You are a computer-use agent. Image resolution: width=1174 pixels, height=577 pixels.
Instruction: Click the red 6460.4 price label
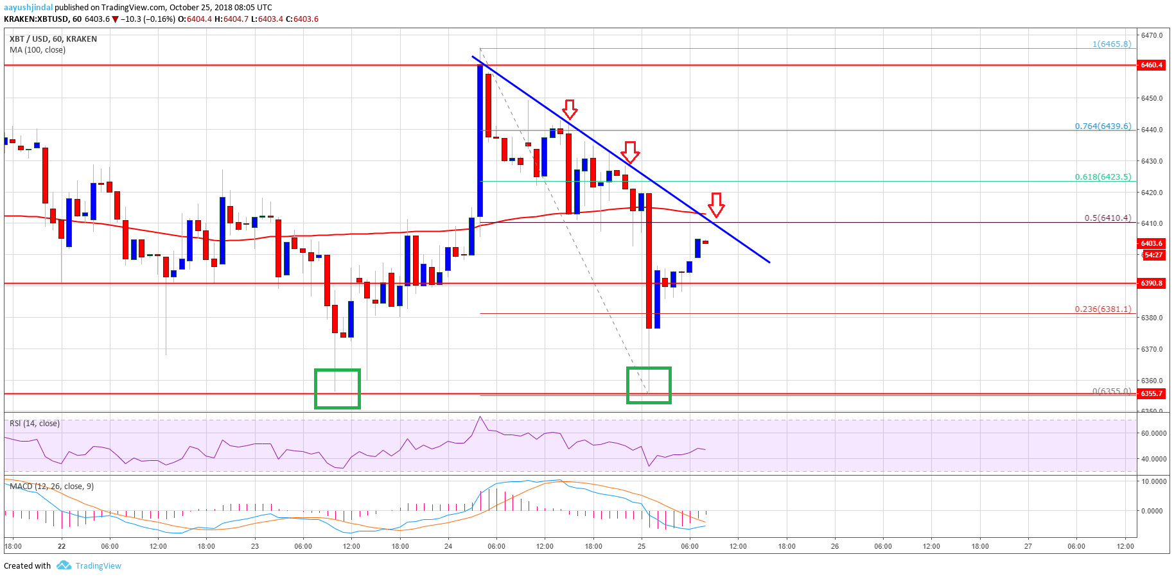pos(1151,65)
